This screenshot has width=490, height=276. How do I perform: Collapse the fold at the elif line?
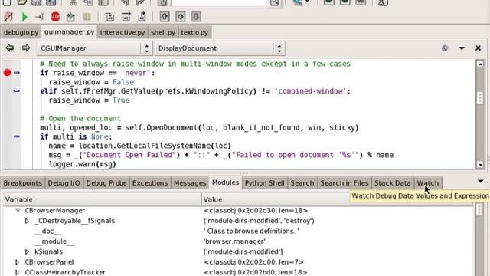click(17, 91)
